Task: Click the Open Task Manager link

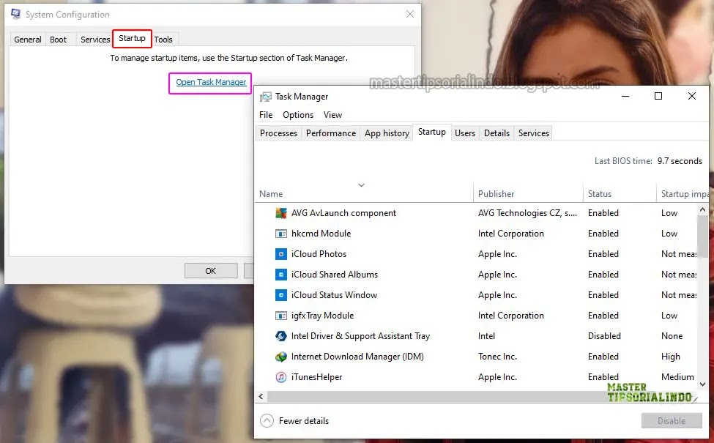Action: (x=211, y=82)
